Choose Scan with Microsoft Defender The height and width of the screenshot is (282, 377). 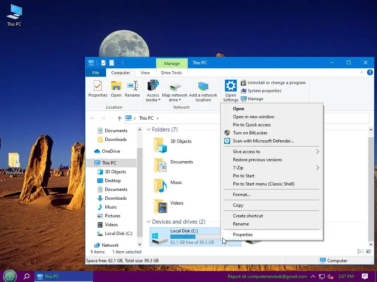272,141
